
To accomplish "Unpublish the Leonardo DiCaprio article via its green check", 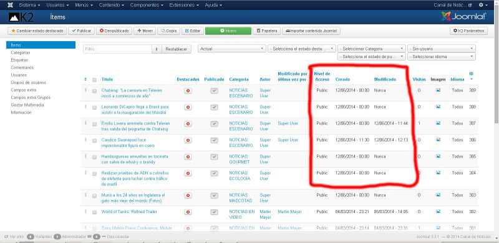I will [214, 108].
